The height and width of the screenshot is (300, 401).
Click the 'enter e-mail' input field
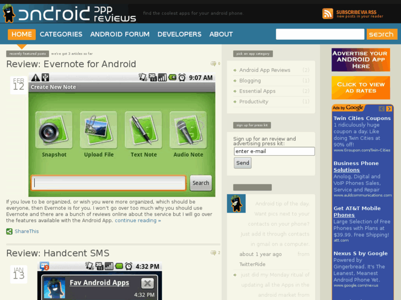pos(274,151)
